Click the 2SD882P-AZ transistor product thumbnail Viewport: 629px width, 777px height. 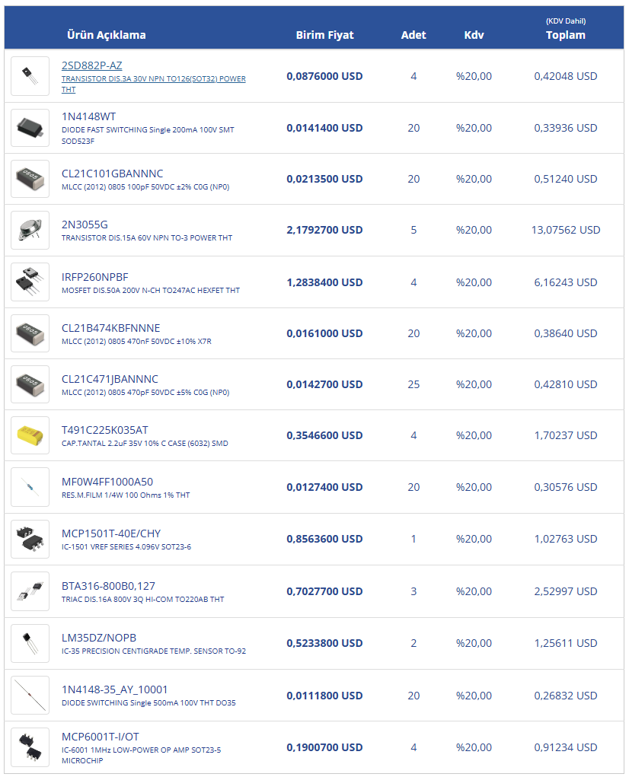(30, 76)
